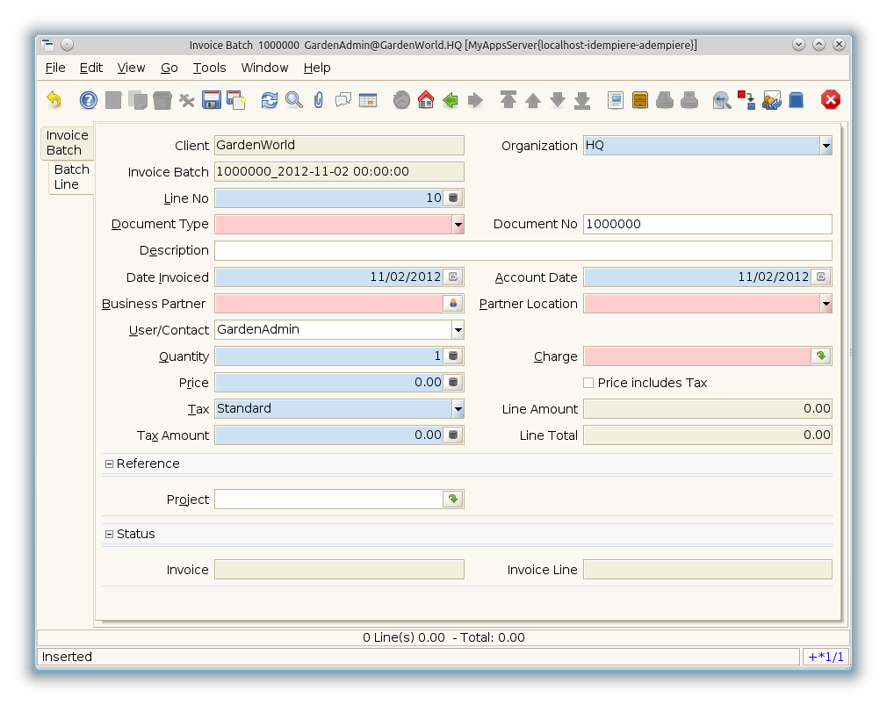The height and width of the screenshot is (705, 887).
Task: Click the green Previous arrow icon
Action: pos(451,100)
